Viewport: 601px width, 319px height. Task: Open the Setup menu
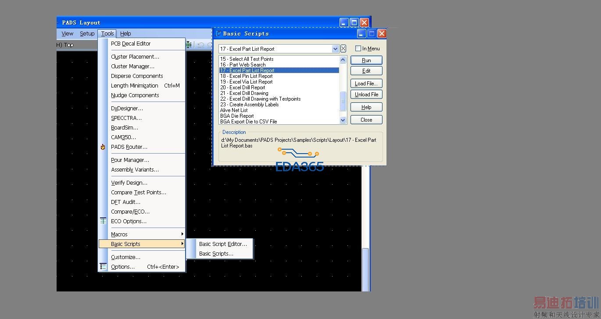pos(87,34)
